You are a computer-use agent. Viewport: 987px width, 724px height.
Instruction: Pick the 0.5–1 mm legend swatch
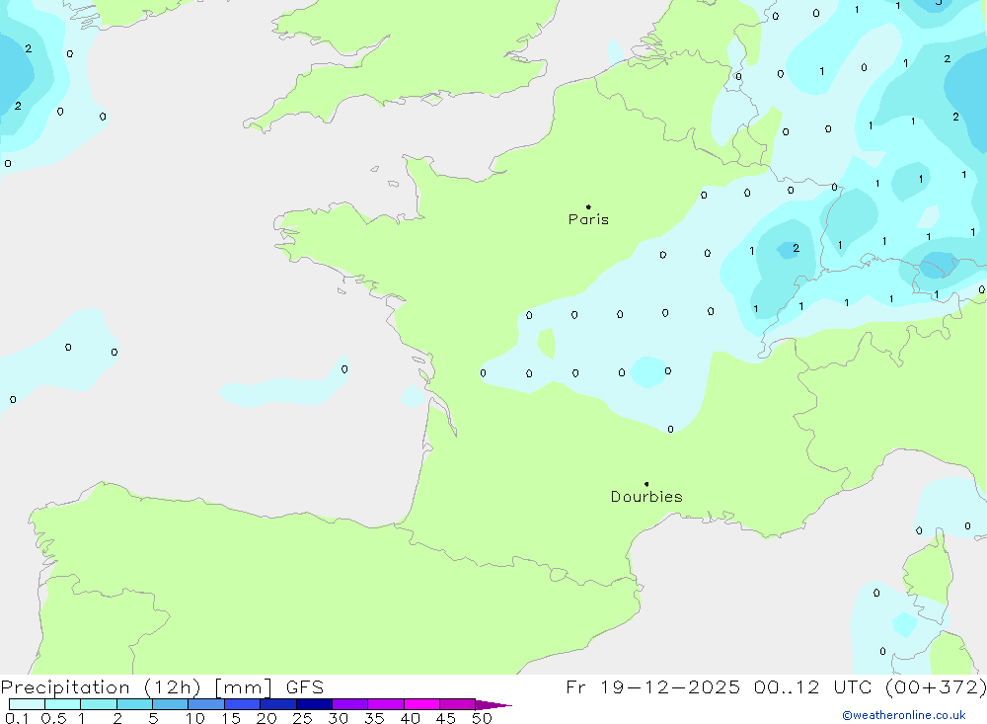pyautogui.click(x=63, y=704)
